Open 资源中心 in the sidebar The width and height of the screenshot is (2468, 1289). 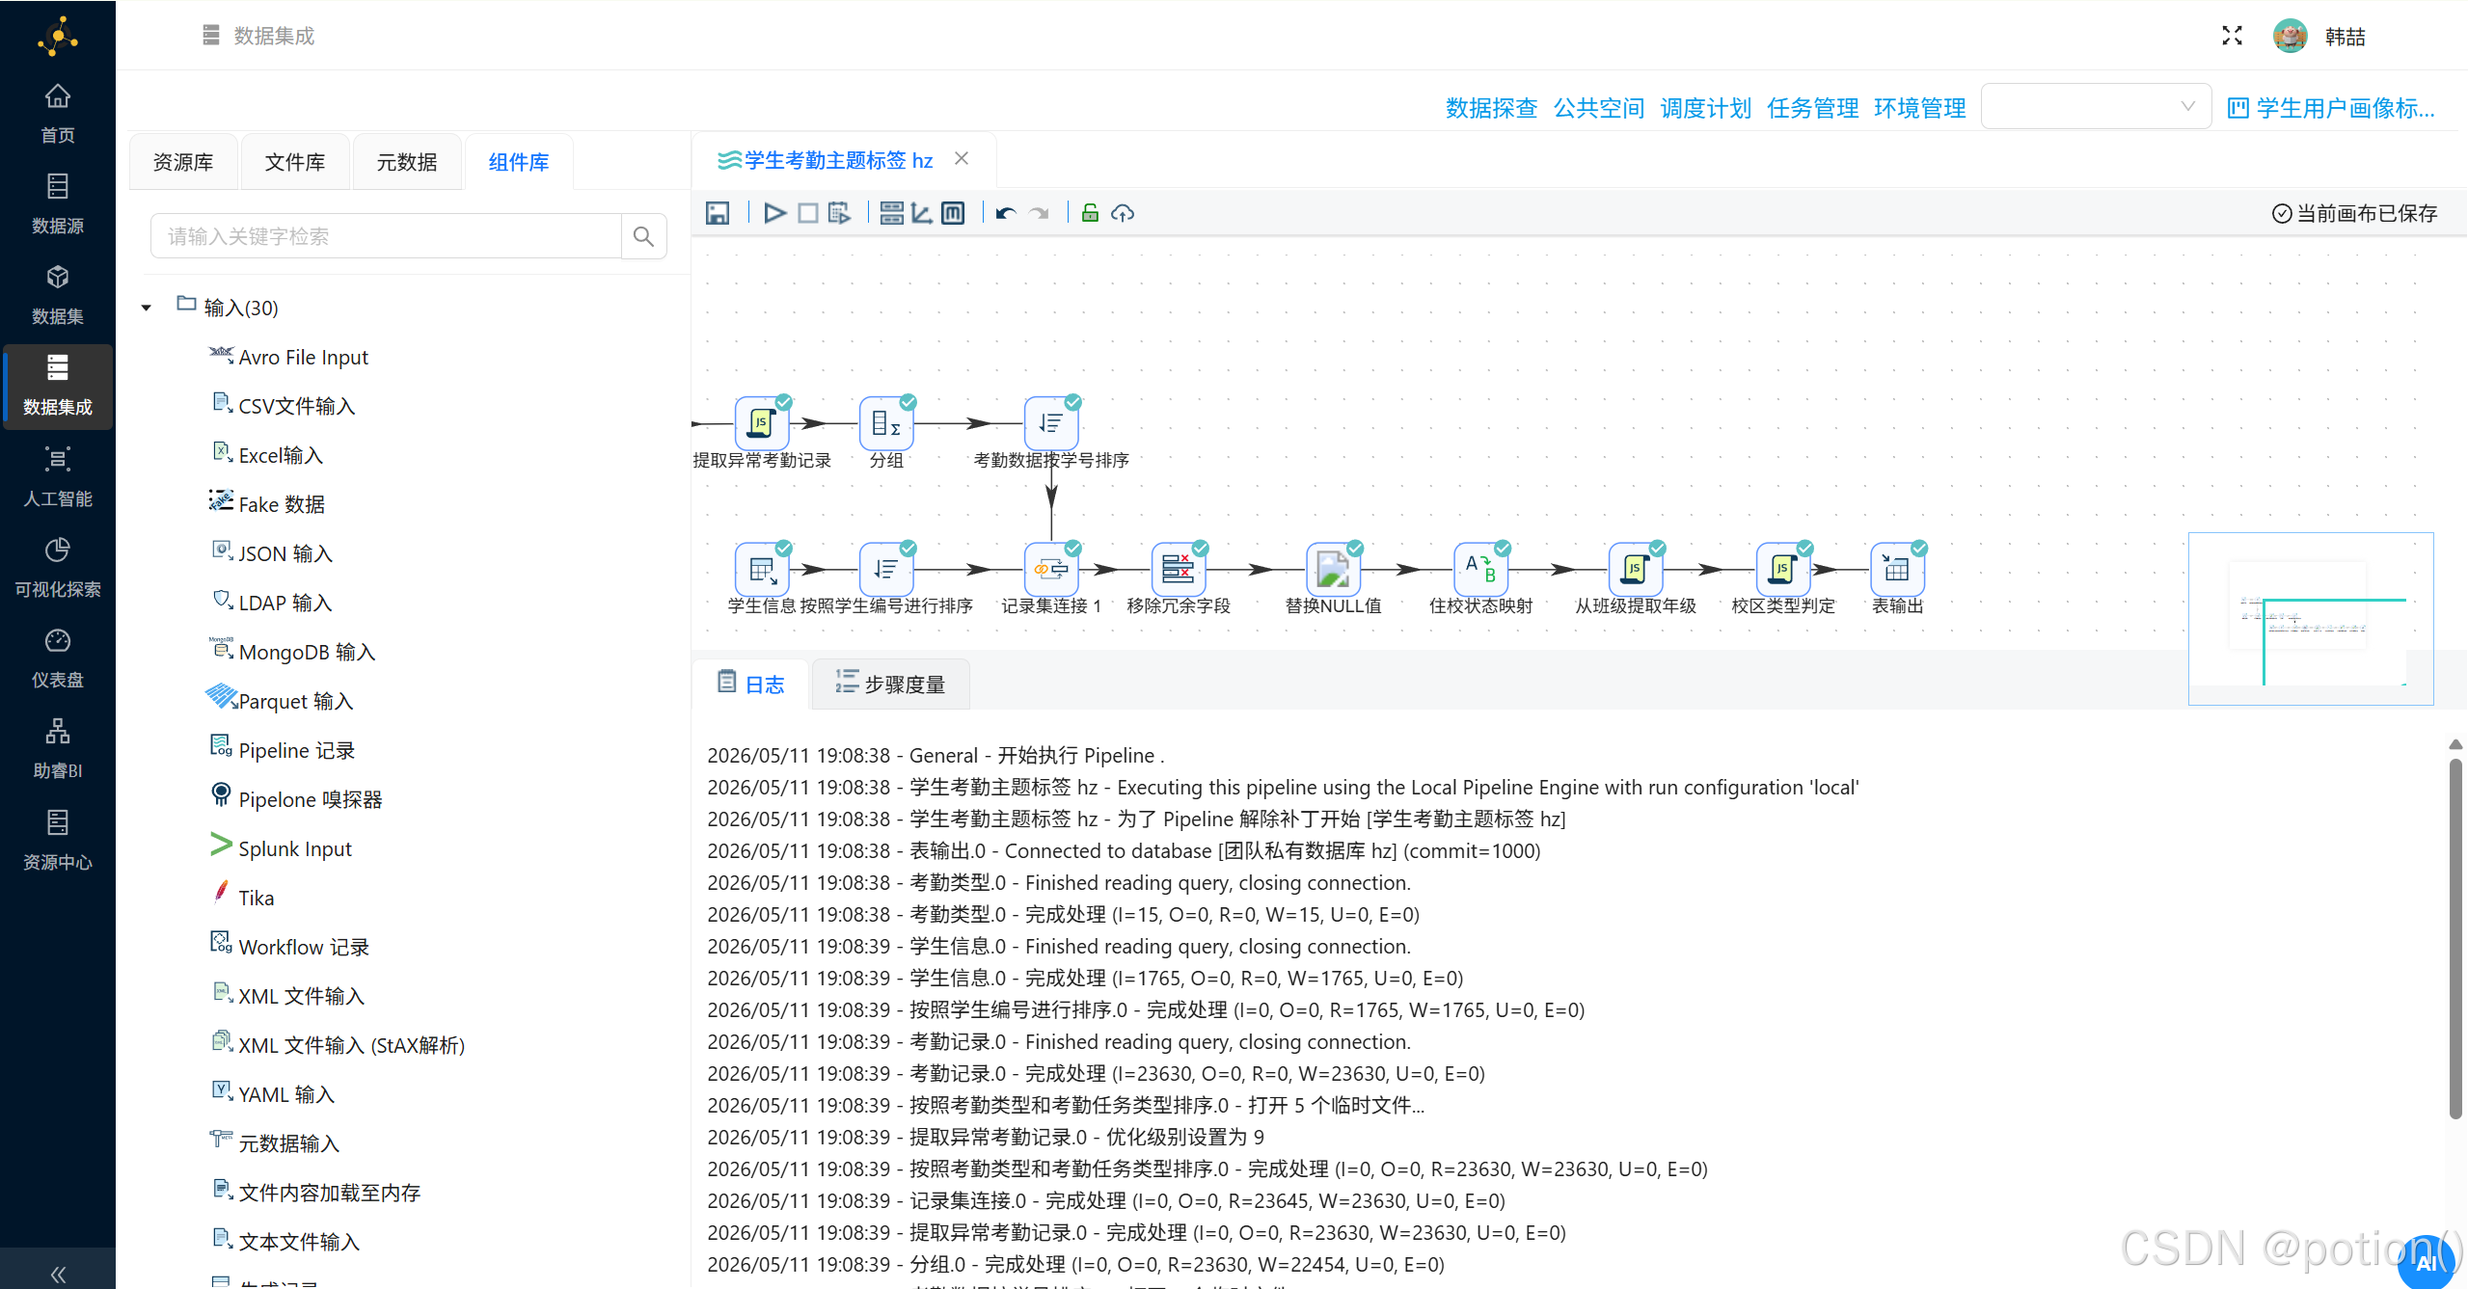coord(58,841)
